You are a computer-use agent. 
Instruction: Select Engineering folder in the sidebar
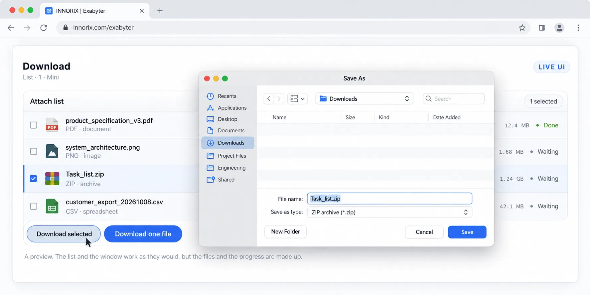(227, 168)
